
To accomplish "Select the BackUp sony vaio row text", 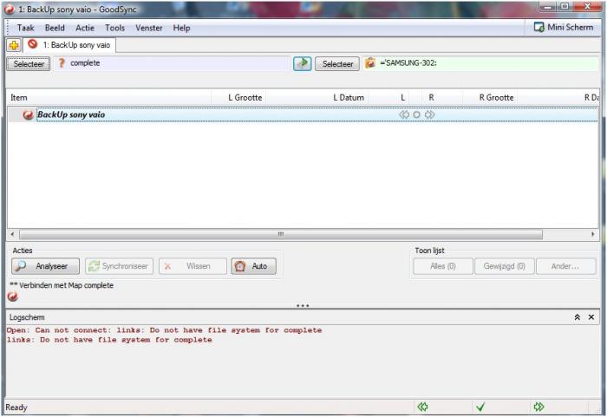I will pos(71,114).
